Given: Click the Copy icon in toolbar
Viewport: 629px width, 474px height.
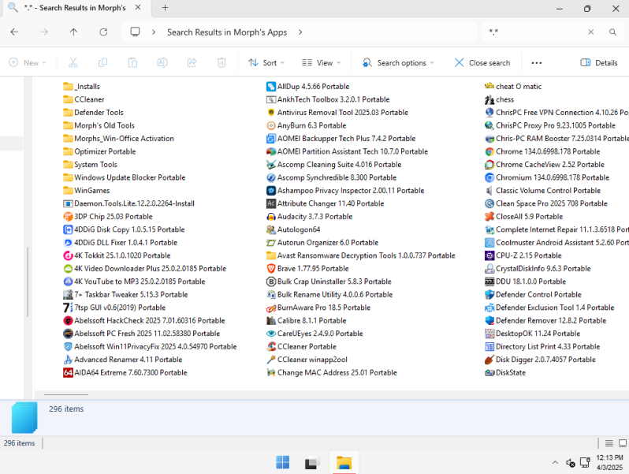Looking at the screenshot, I should coord(102,62).
